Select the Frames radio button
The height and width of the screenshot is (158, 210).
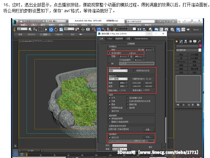[110, 63]
